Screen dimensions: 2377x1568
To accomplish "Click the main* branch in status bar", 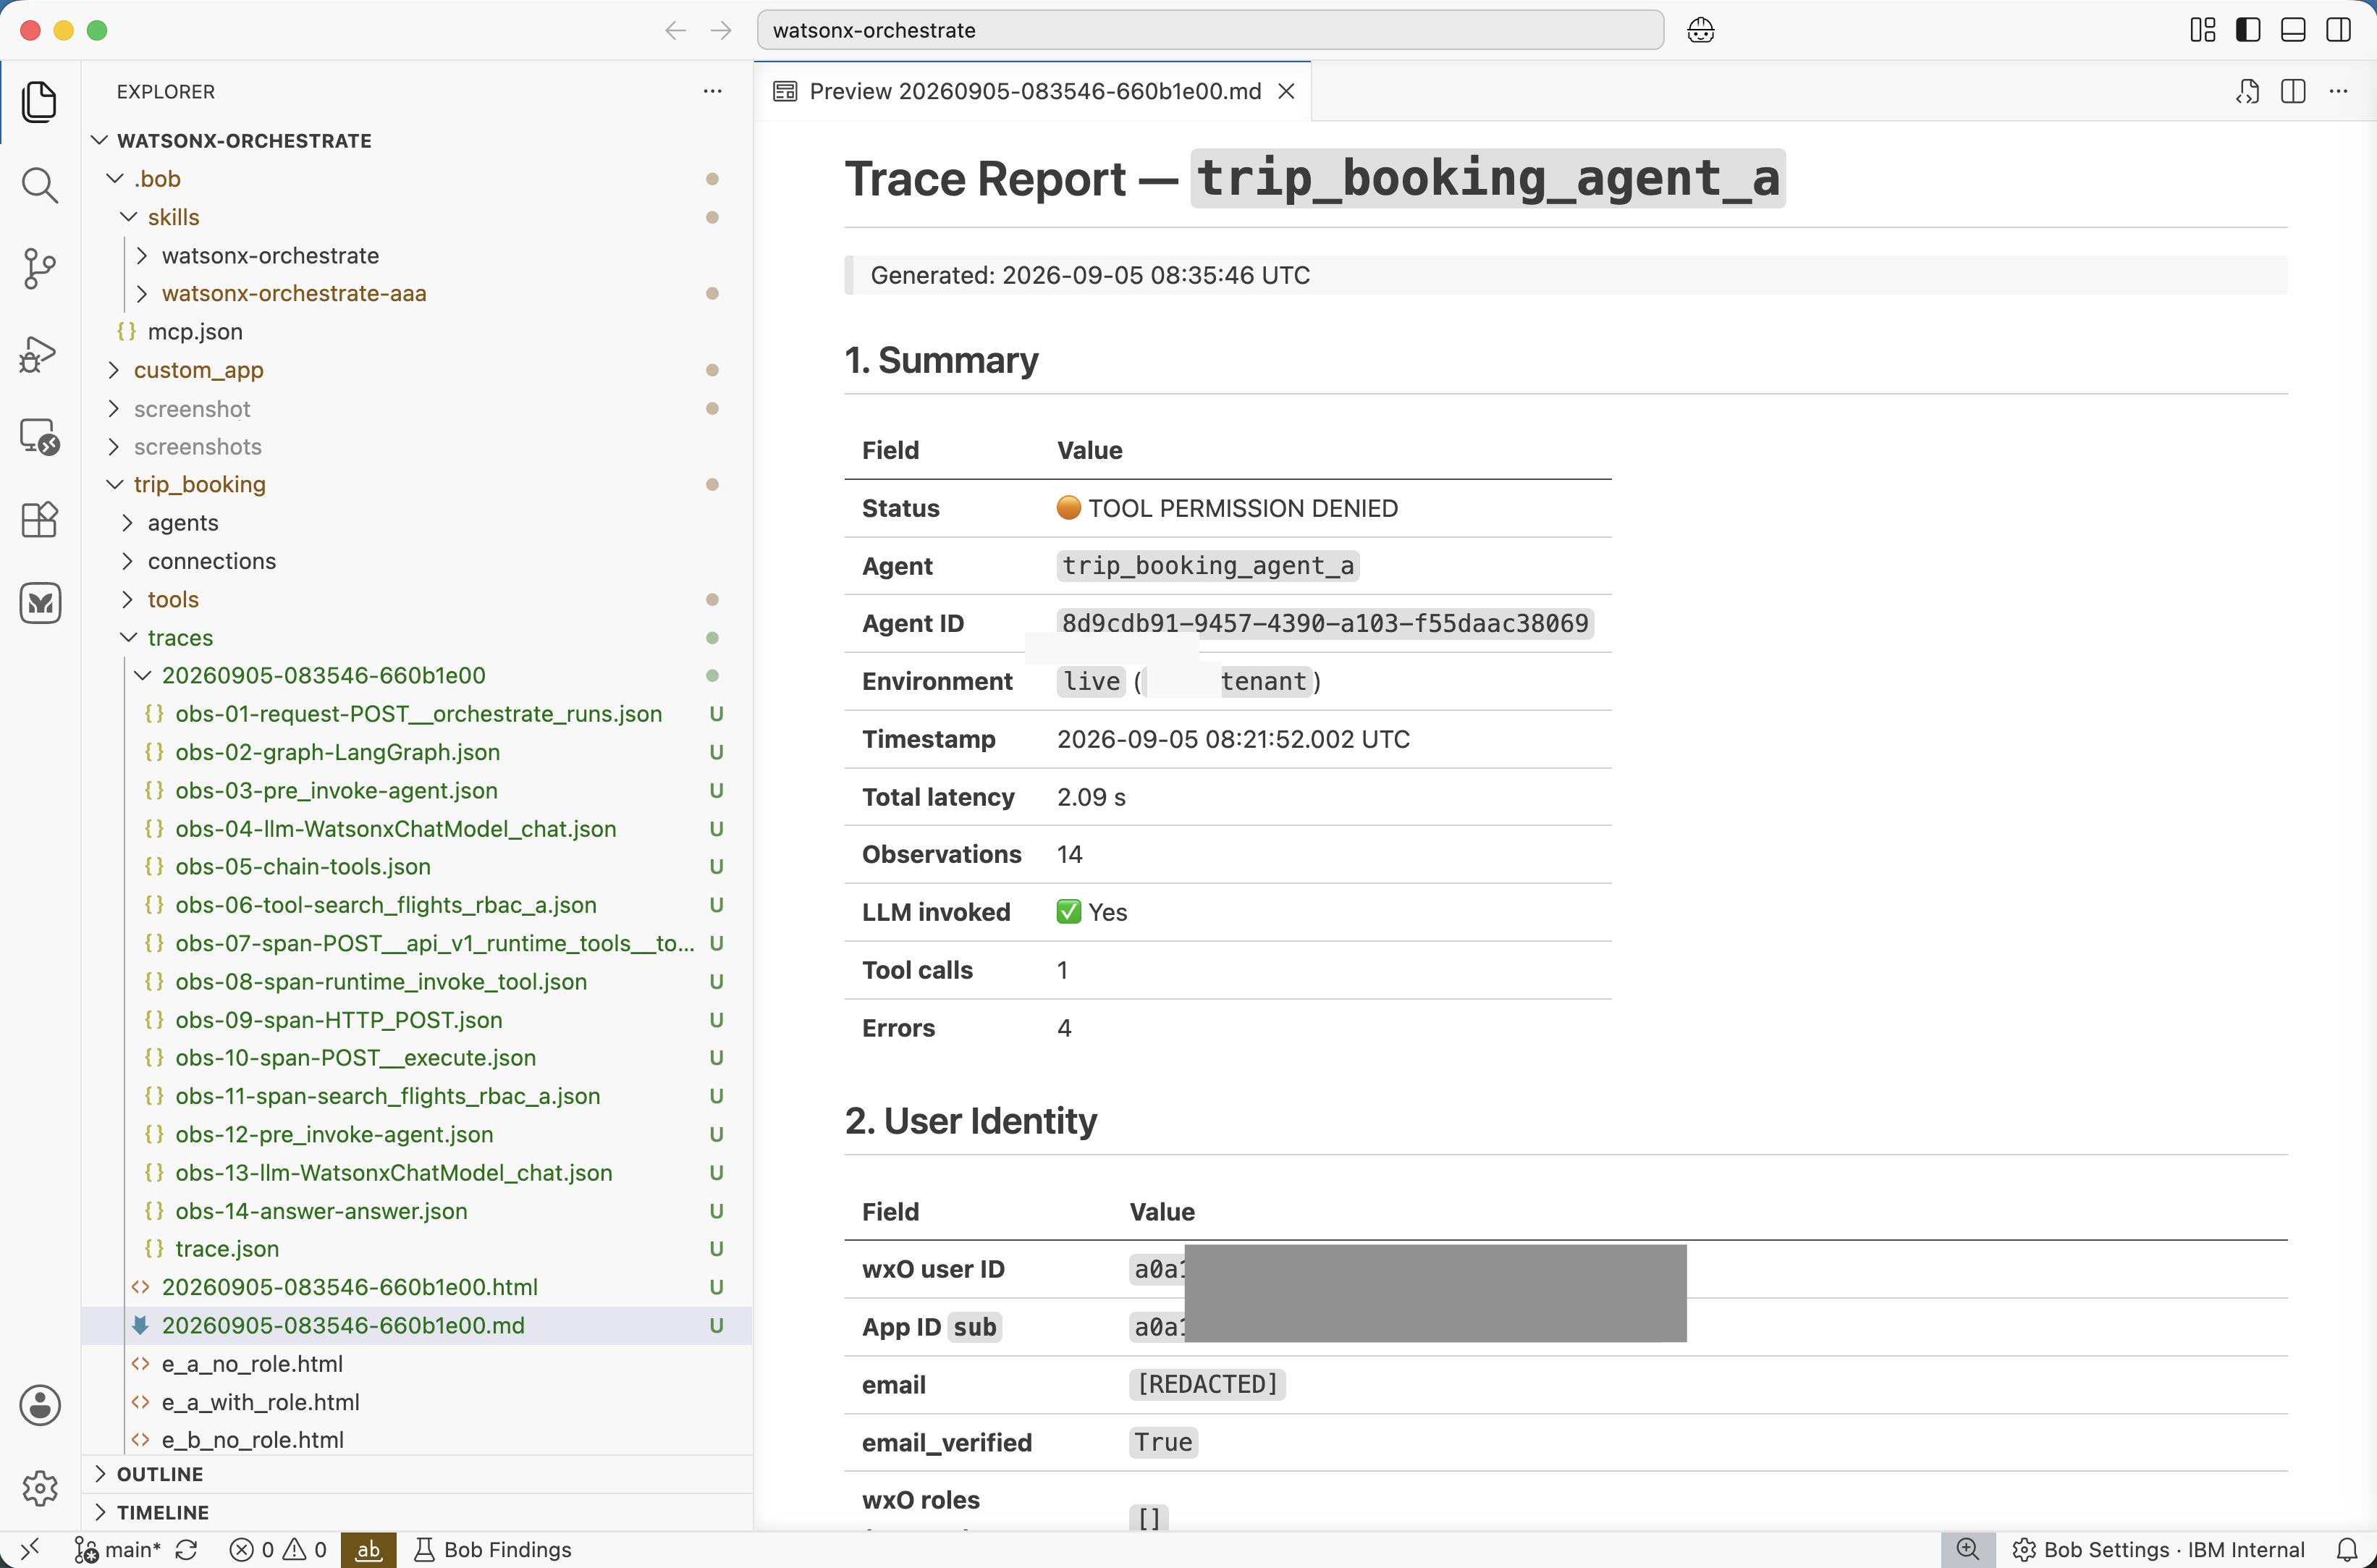I will click(118, 1549).
